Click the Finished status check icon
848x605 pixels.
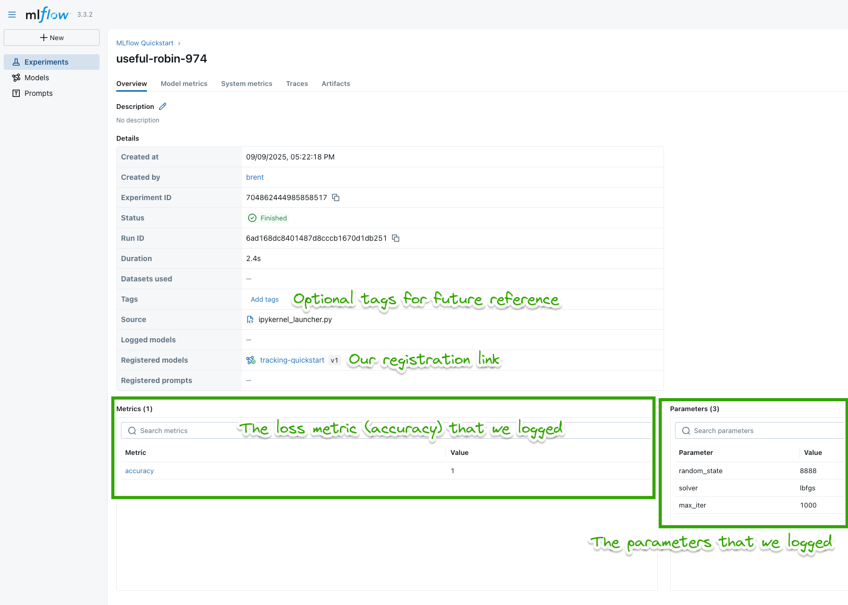(x=252, y=218)
